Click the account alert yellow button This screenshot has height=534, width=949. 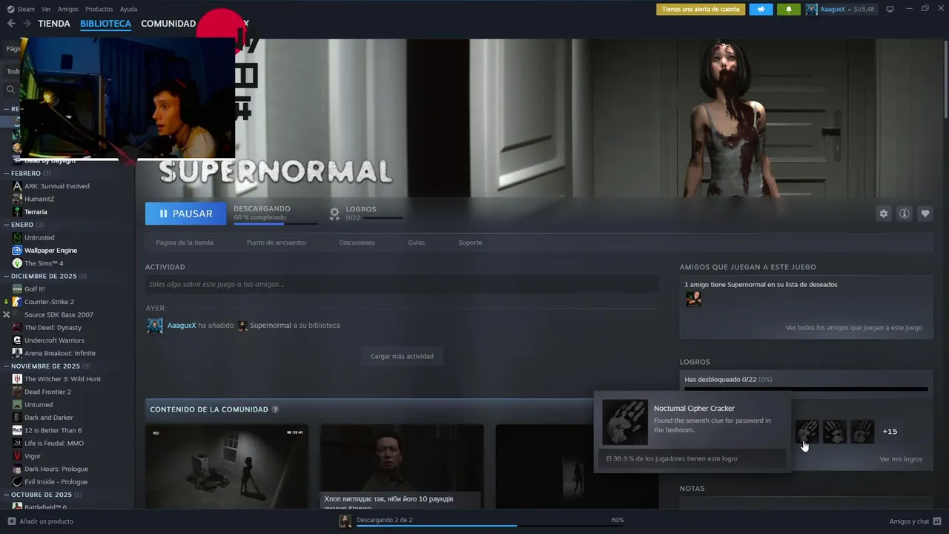point(701,9)
